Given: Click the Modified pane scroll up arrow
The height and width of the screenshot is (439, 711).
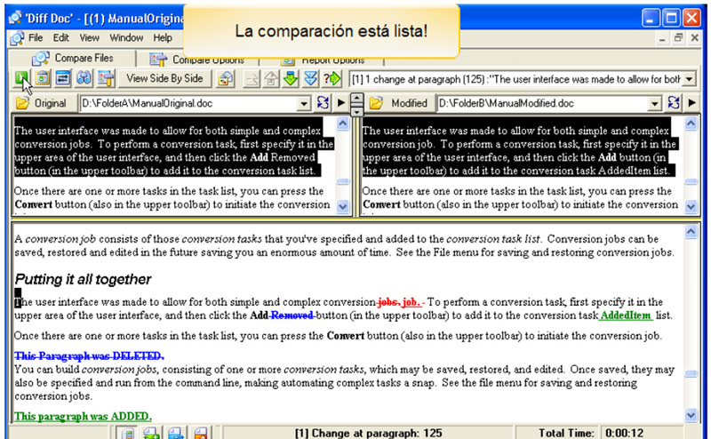Looking at the screenshot, I should click(691, 124).
